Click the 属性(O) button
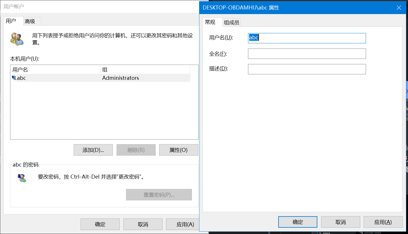 (x=179, y=150)
